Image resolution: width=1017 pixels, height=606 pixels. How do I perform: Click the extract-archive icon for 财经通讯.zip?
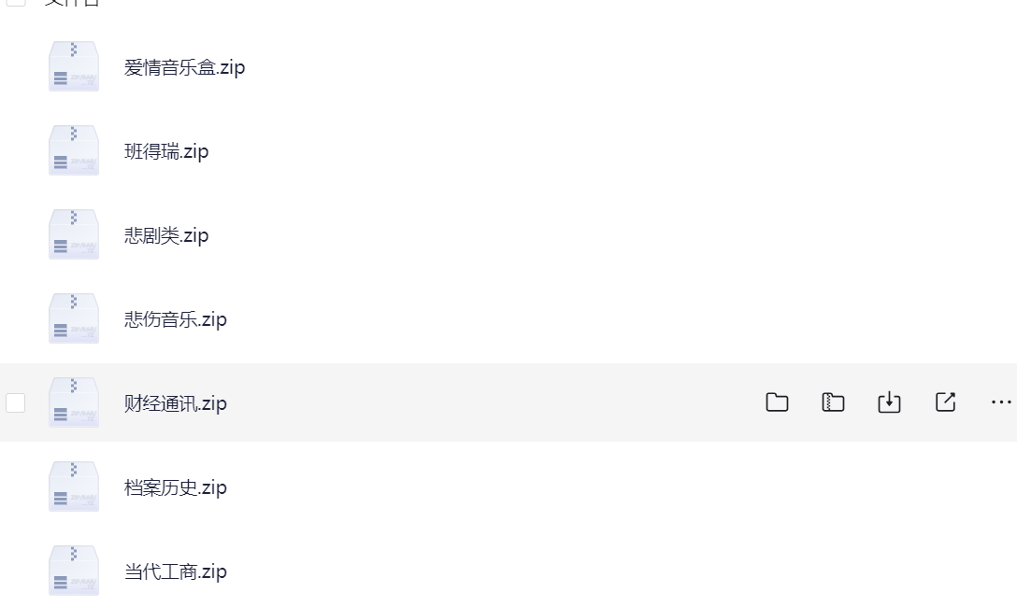(832, 402)
